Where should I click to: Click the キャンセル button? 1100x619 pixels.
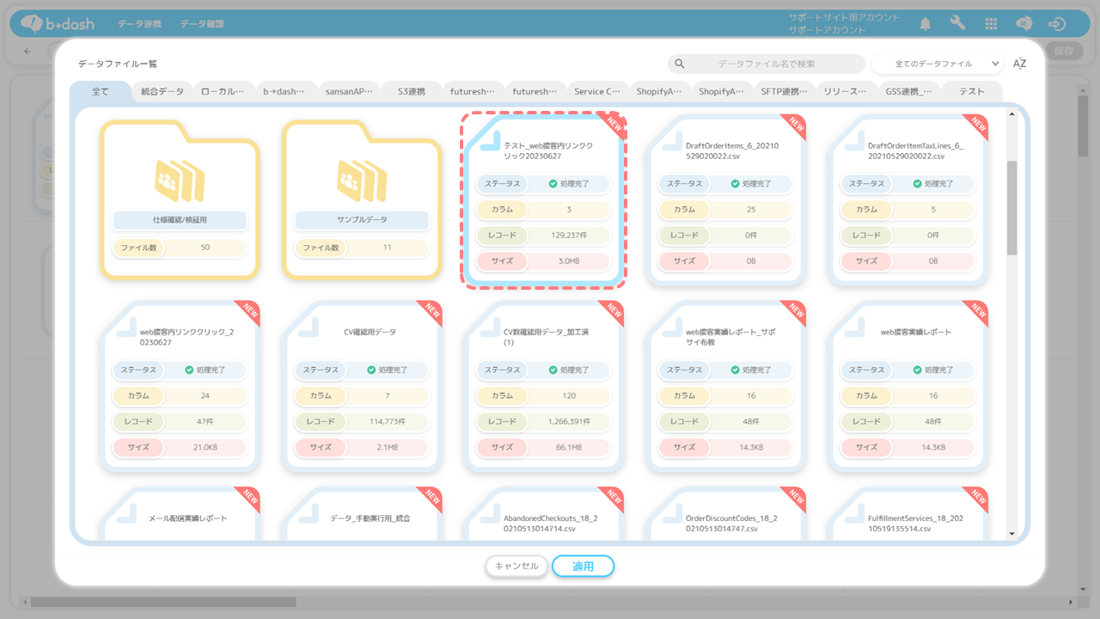pyautogui.click(x=516, y=566)
